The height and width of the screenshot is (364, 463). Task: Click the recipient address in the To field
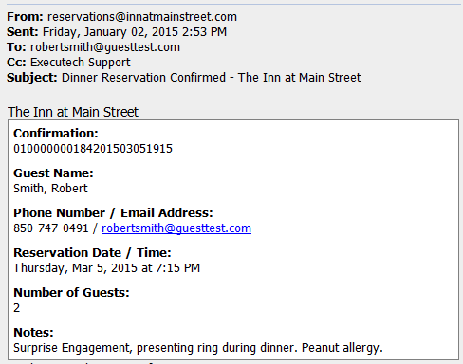(105, 47)
